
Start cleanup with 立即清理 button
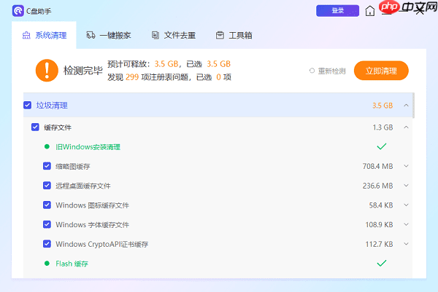click(381, 71)
